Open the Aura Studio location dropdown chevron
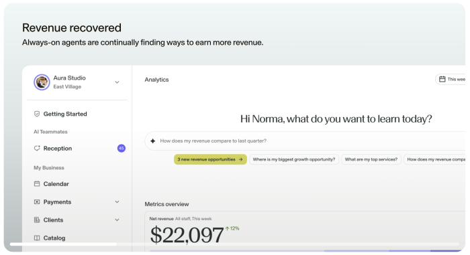This screenshot has height=255, width=470. (x=117, y=82)
